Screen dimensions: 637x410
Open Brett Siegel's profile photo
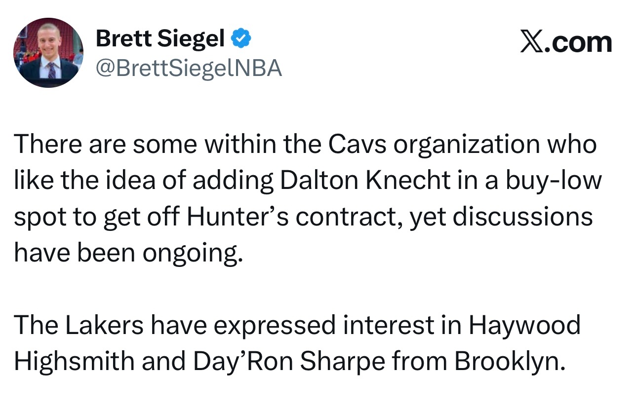pyautogui.click(x=48, y=53)
